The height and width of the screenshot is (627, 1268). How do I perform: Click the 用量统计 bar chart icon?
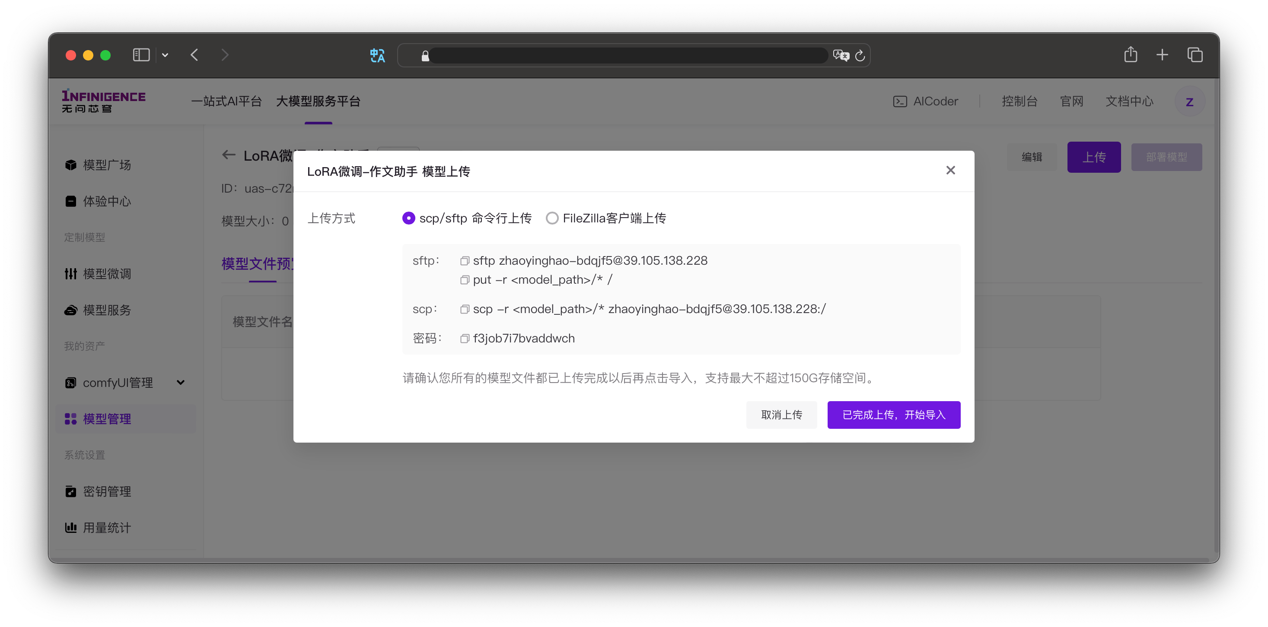[70, 528]
